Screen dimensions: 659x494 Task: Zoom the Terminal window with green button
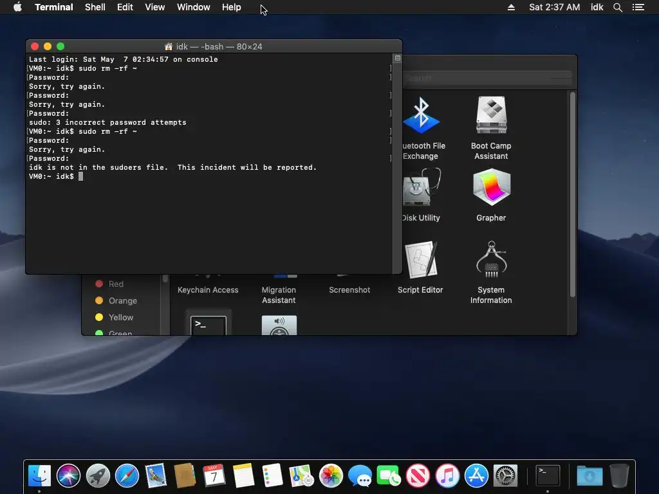[60, 46]
